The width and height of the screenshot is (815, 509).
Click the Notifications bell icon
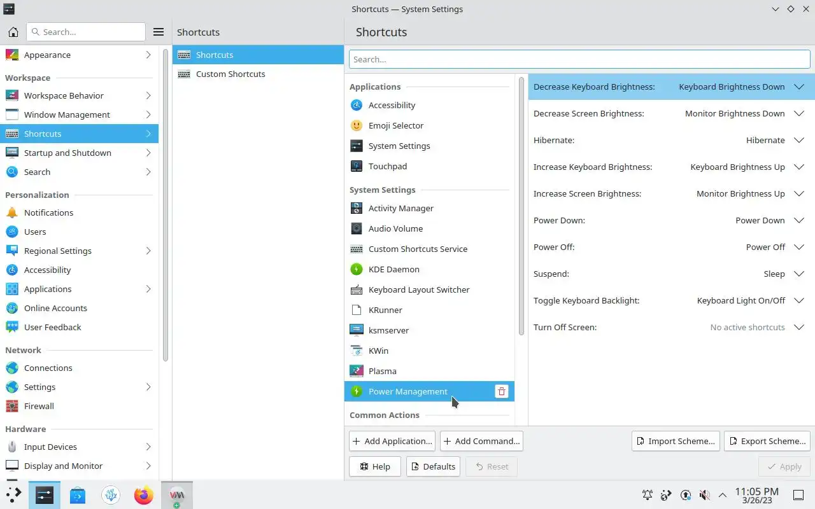[12, 213]
